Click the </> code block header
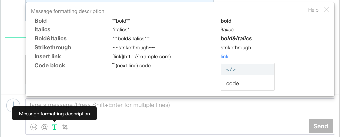This screenshot has height=137, width=340. pyautogui.click(x=248, y=69)
